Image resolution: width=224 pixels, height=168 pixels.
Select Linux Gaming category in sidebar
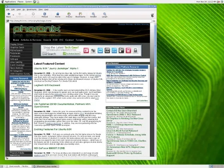[x=21, y=62]
